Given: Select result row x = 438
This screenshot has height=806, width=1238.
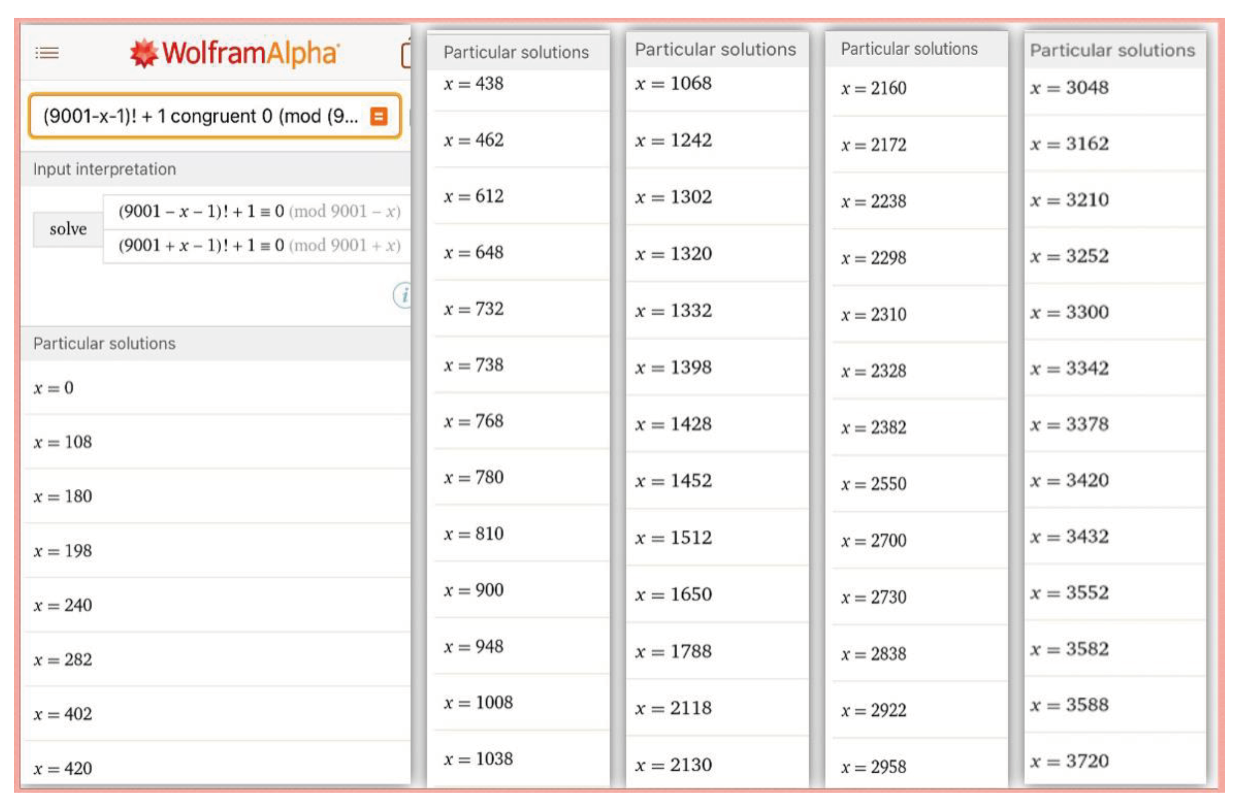Looking at the screenshot, I should coord(473,84).
